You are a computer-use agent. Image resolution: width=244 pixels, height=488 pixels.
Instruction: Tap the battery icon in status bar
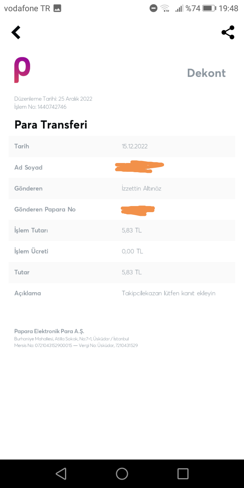click(x=209, y=8)
